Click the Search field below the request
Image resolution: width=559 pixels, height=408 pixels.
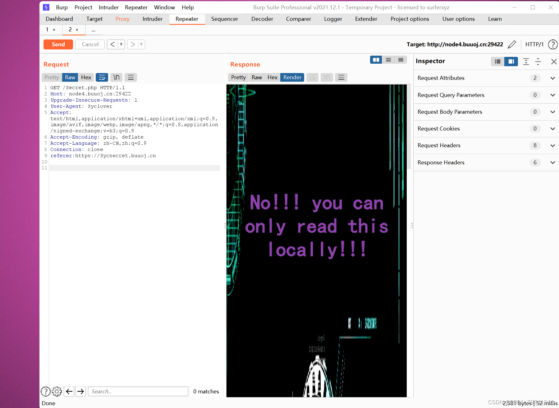pyautogui.click(x=138, y=391)
